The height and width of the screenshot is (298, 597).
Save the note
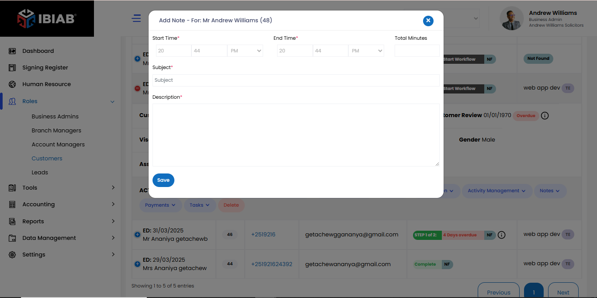tap(163, 180)
